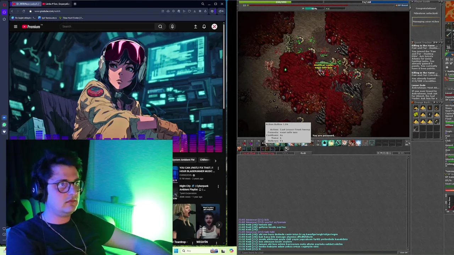Open YouTube notifications bell
The width and height of the screenshot is (454, 255).
click(204, 27)
